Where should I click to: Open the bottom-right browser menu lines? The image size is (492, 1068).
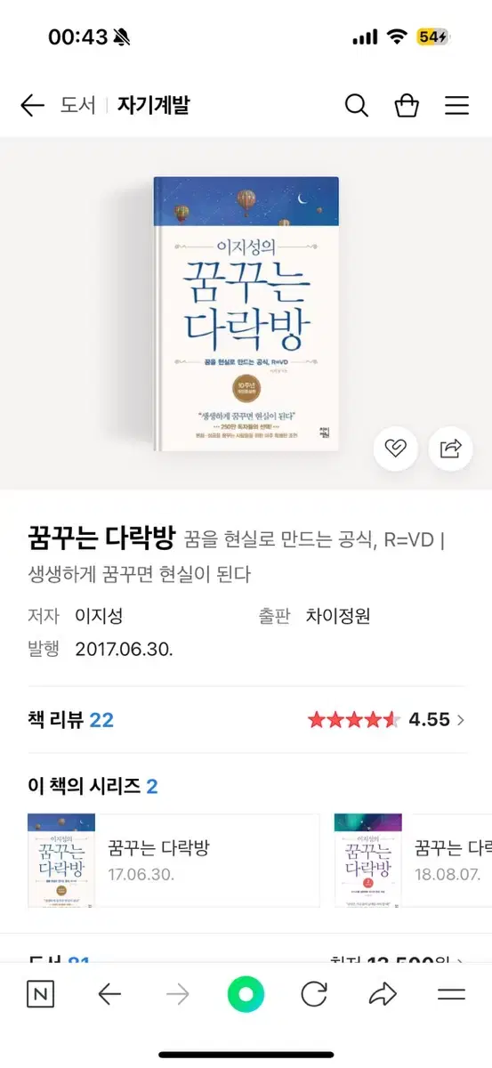[452, 994]
